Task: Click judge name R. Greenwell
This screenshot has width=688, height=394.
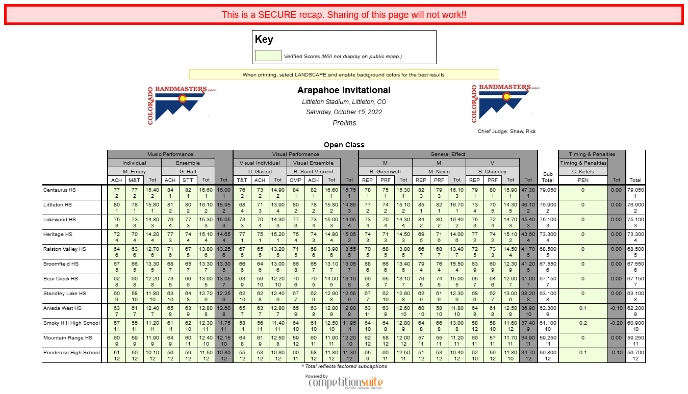Action: pos(386,172)
